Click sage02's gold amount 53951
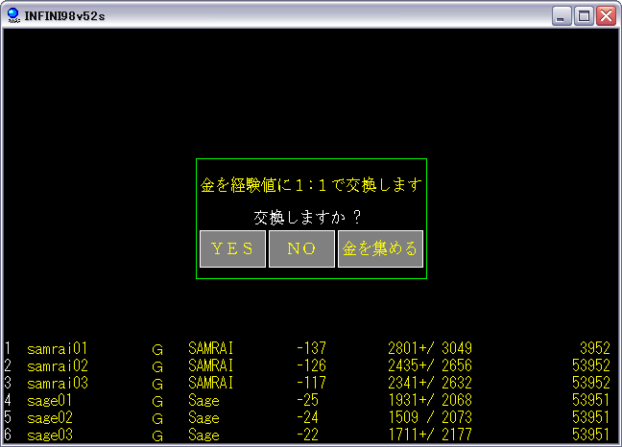The width and height of the screenshot is (622, 447). (x=591, y=417)
